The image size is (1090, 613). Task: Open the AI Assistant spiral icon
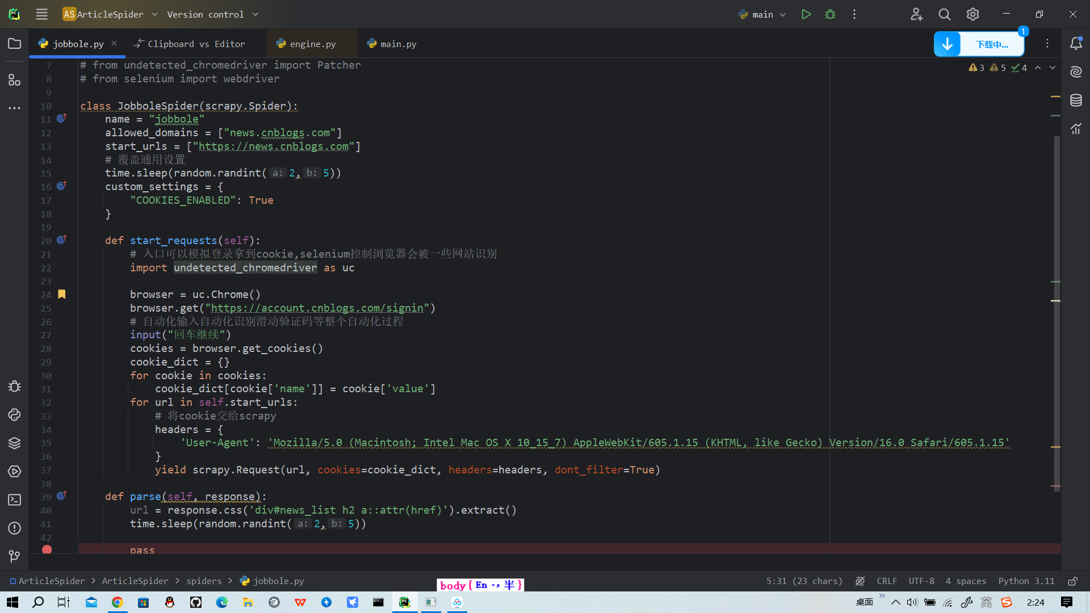click(1076, 72)
